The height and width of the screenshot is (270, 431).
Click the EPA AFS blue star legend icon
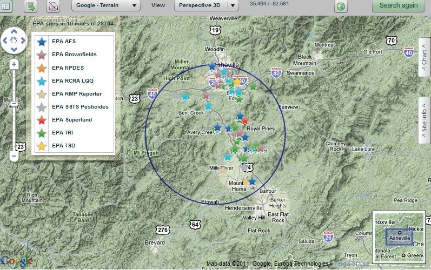click(x=42, y=42)
